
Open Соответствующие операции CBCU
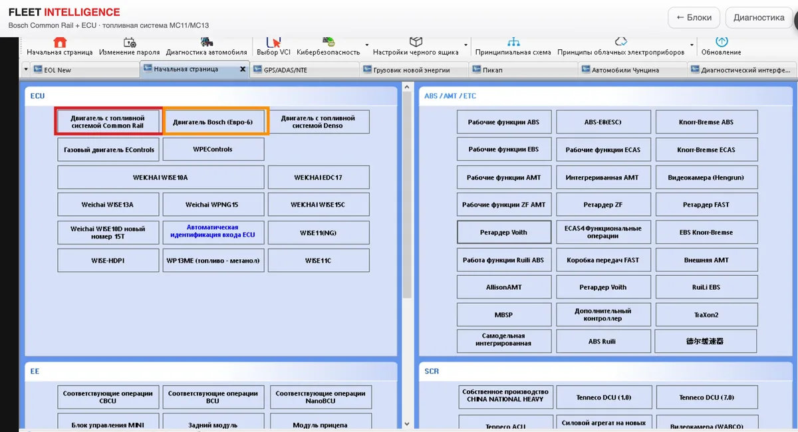click(108, 397)
